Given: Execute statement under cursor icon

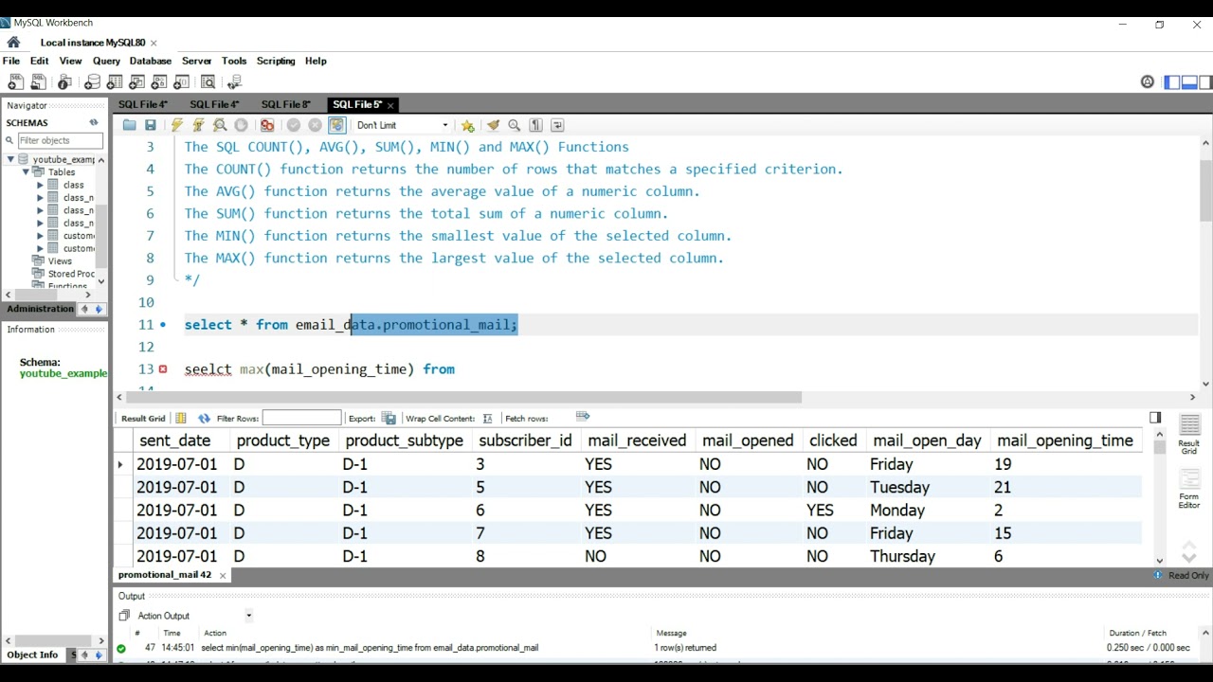Looking at the screenshot, I should click(x=198, y=125).
